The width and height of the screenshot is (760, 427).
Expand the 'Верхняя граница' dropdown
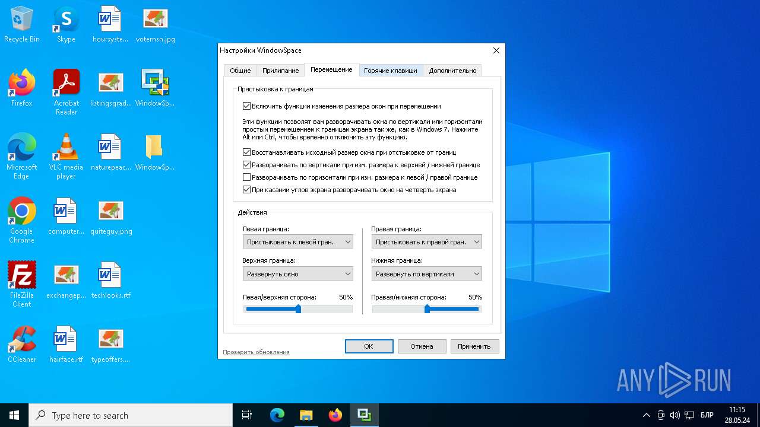click(298, 273)
